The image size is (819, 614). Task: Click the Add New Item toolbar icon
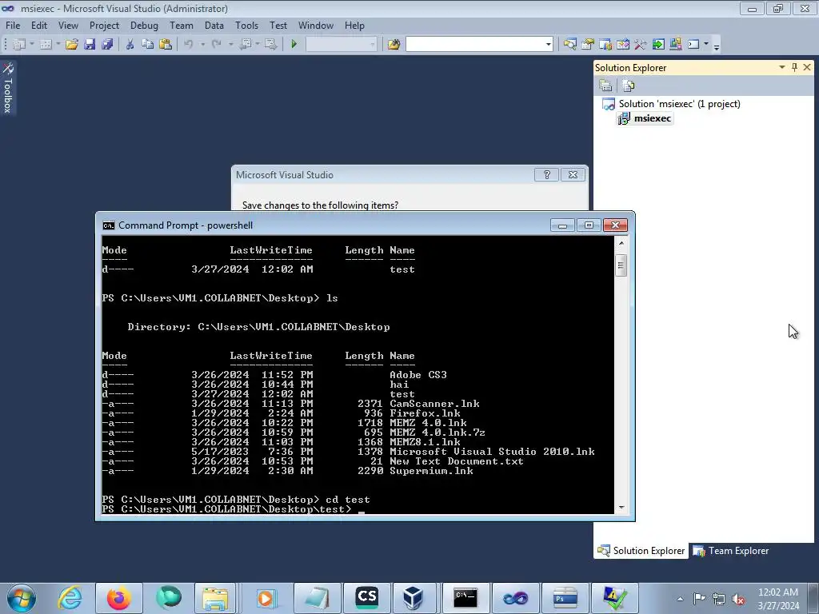[x=46, y=45]
